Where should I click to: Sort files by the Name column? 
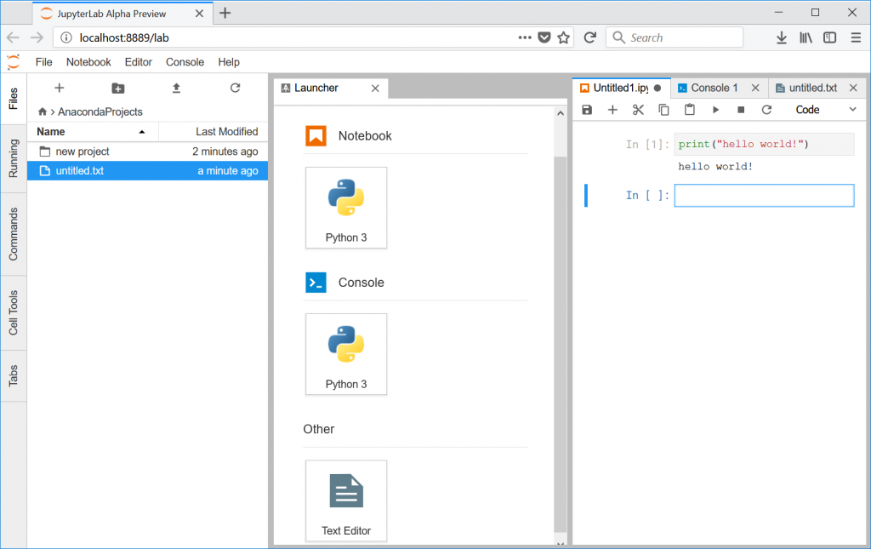pos(92,132)
